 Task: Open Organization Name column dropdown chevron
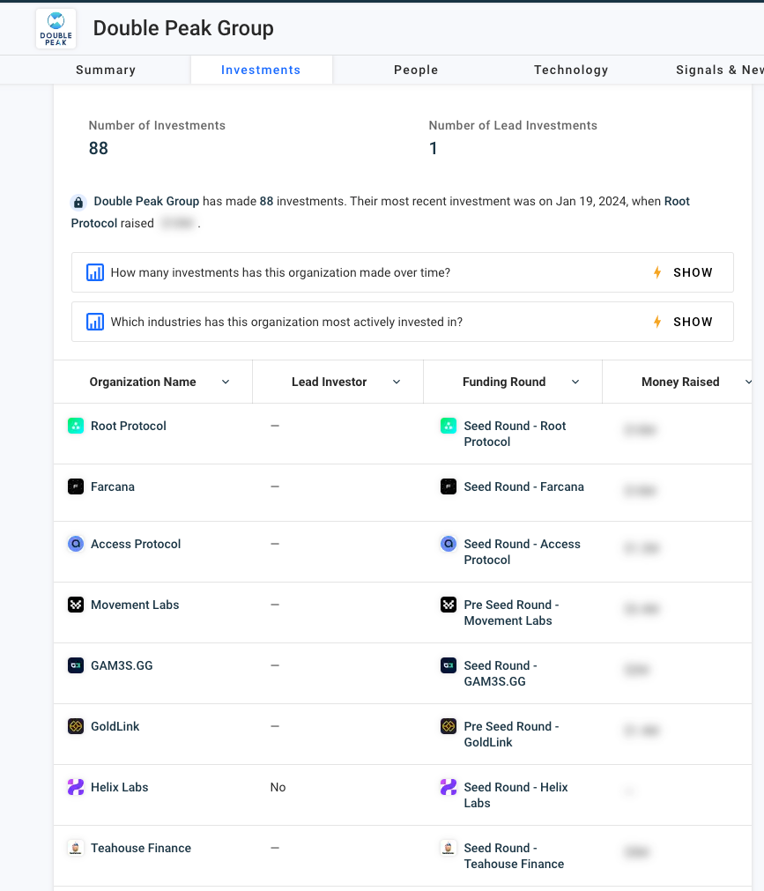[226, 382]
